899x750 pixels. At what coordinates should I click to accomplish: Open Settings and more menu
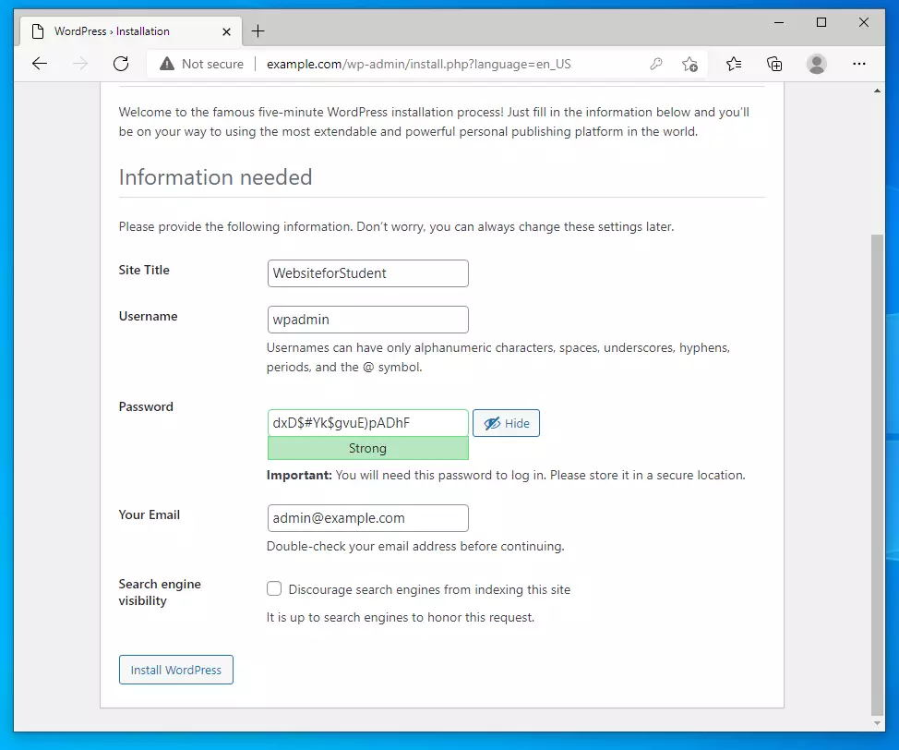(x=859, y=64)
